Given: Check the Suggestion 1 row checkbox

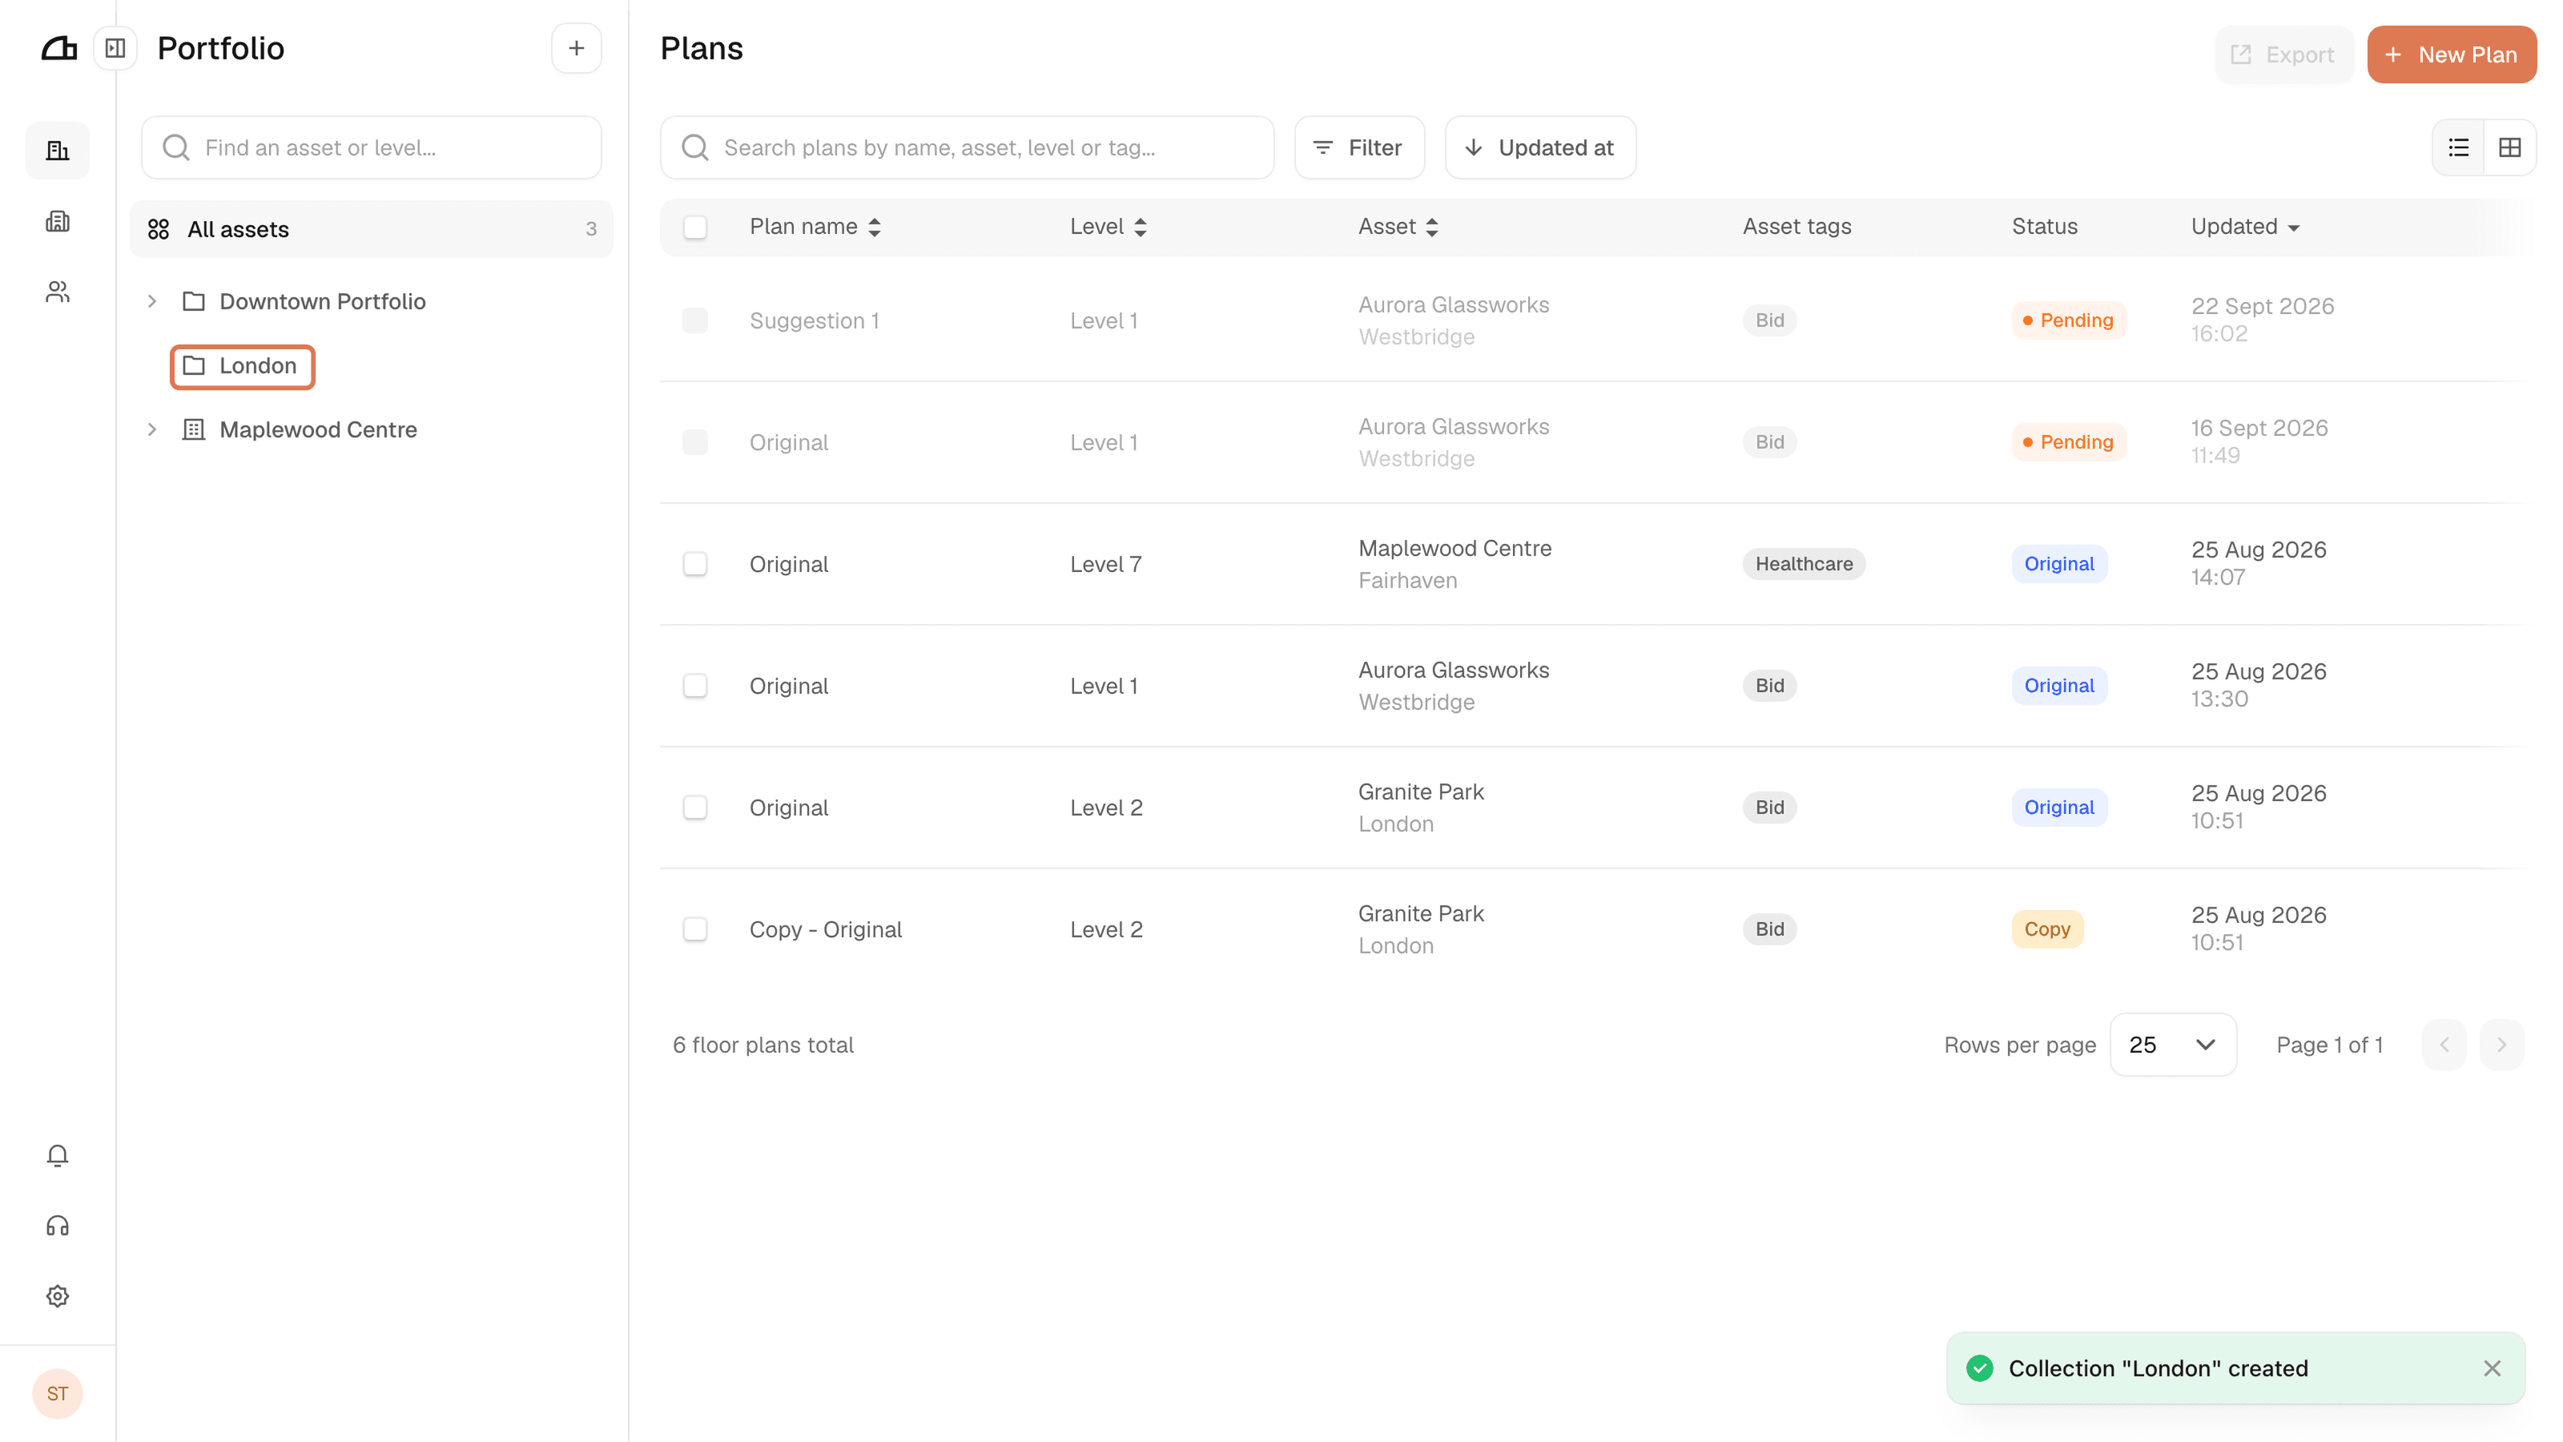Looking at the screenshot, I should (695, 320).
